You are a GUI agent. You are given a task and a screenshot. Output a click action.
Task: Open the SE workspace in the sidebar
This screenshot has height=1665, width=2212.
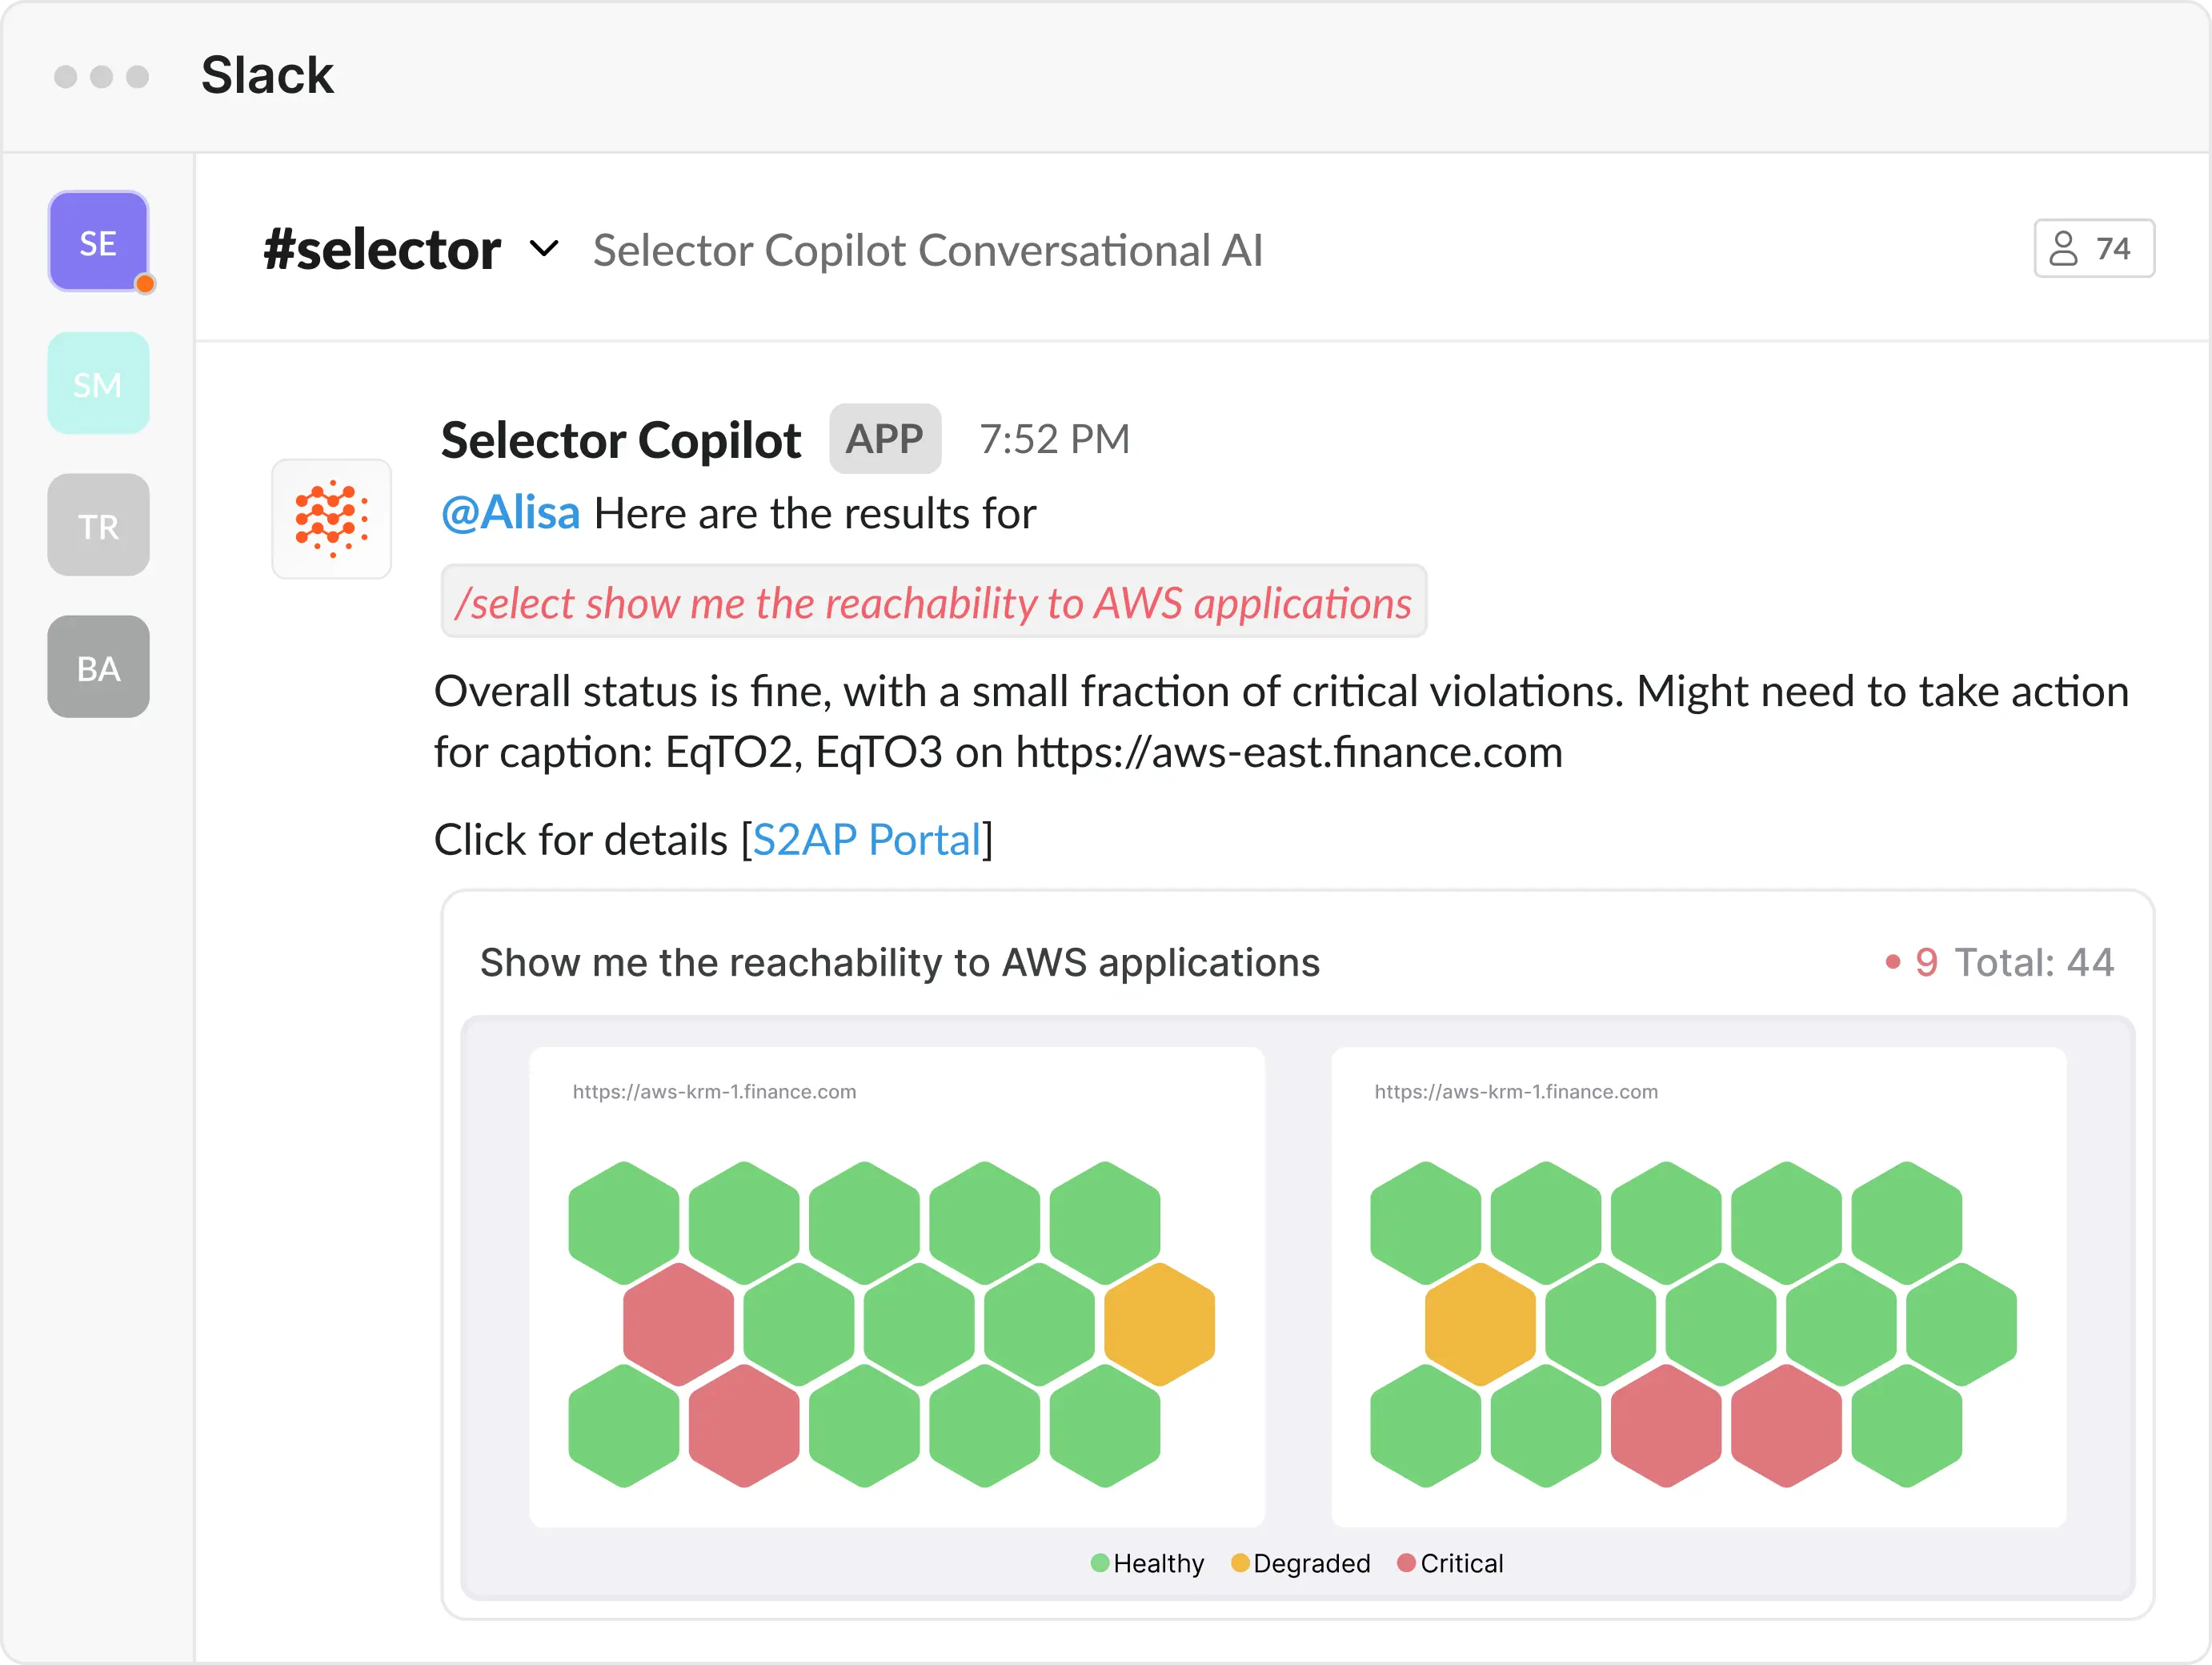click(x=98, y=242)
